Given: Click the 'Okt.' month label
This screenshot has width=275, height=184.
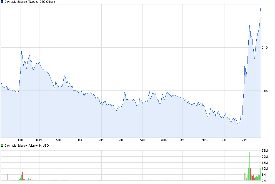Looking at the screenshot, I should pos(182,140).
